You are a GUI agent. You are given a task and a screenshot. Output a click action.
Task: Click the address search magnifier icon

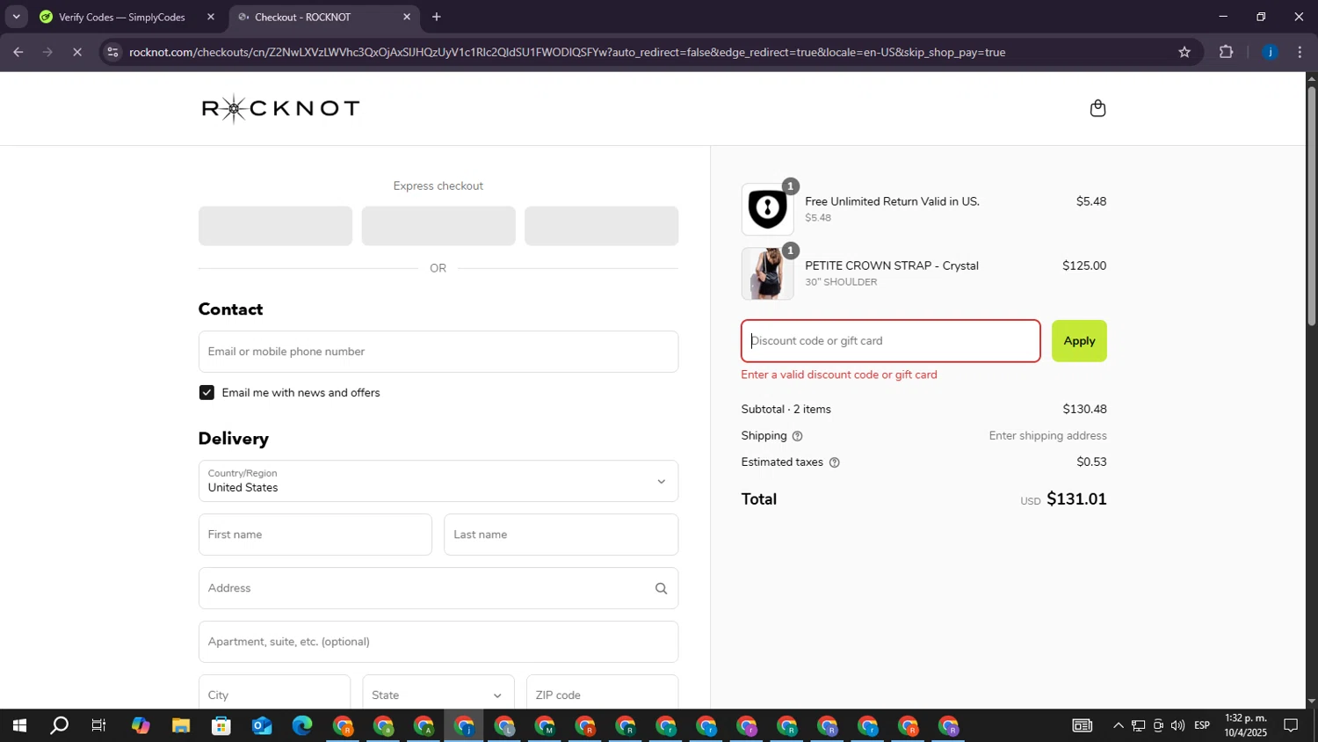661,588
